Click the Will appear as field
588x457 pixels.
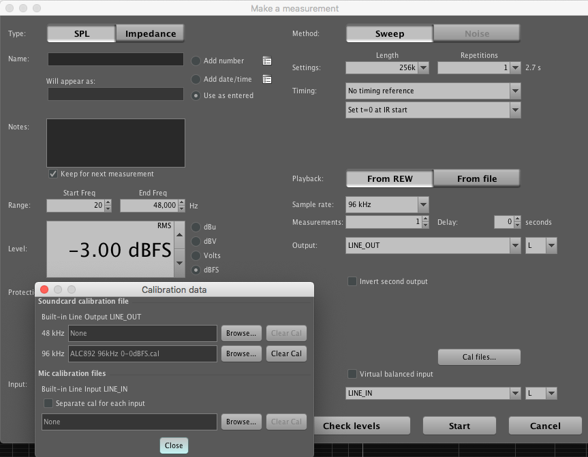pyautogui.click(x=116, y=94)
